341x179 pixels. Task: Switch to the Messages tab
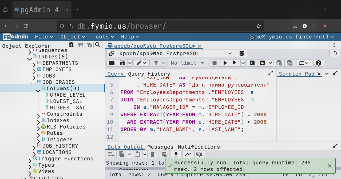pos(160,147)
